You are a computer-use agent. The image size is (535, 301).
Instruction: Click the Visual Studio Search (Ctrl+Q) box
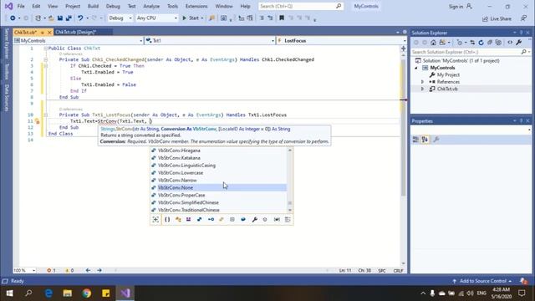pos(300,6)
